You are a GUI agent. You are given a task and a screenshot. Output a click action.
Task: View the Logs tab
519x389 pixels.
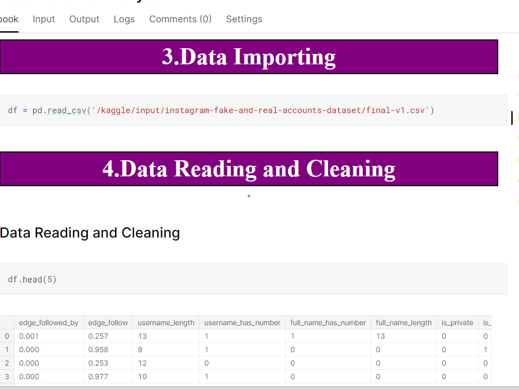point(124,19)
